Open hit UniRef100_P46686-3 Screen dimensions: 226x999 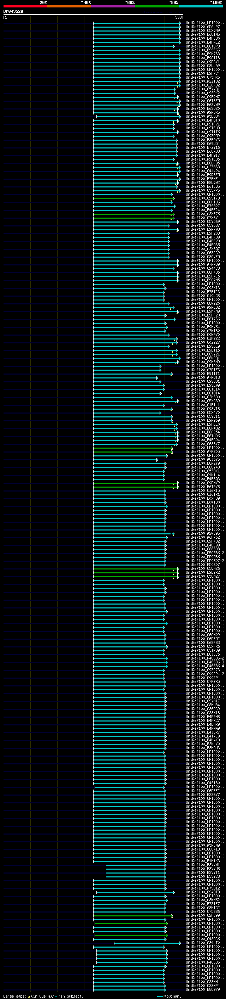coord(205,663)
